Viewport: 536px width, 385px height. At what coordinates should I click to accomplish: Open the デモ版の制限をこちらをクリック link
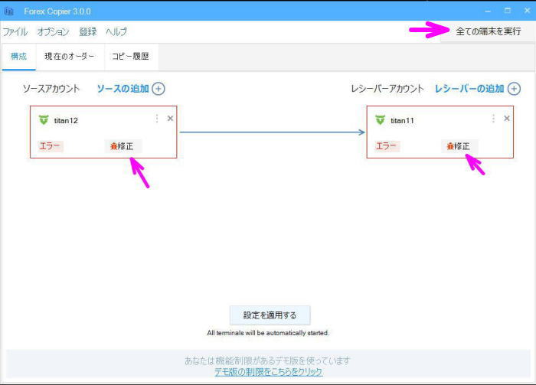[268, 372]
